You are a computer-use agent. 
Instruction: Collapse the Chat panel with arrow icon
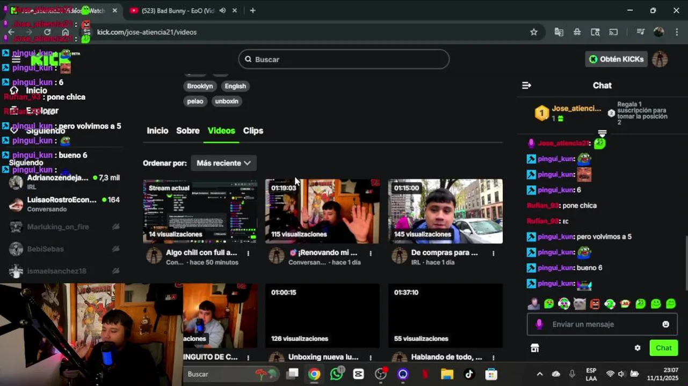[526, 85]
